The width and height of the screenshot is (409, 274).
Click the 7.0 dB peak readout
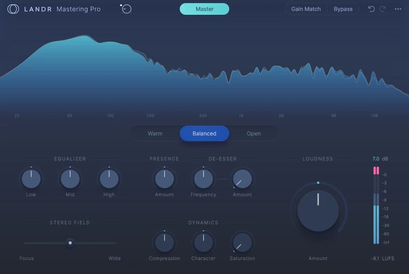[380, 159]
